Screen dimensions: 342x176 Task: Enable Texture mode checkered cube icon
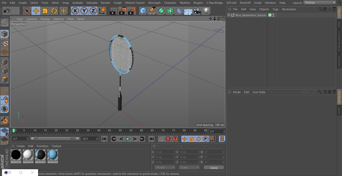[5, 43]
